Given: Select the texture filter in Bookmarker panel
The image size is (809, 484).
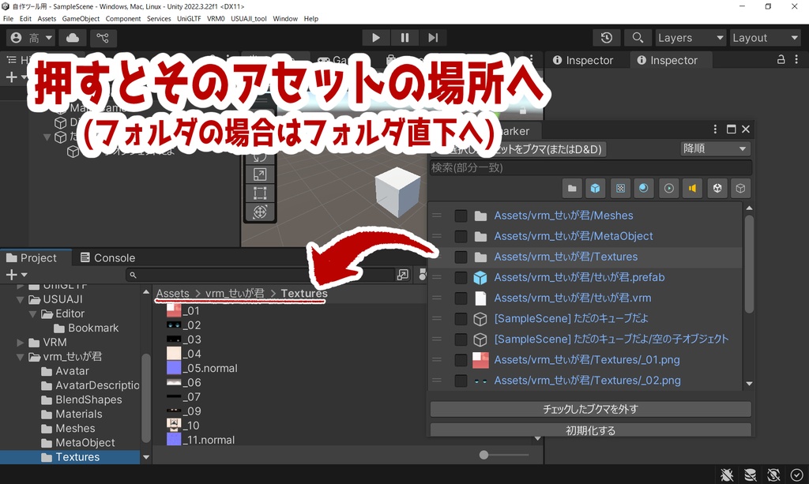Looking at the screenshot, I should coord(620,188).
